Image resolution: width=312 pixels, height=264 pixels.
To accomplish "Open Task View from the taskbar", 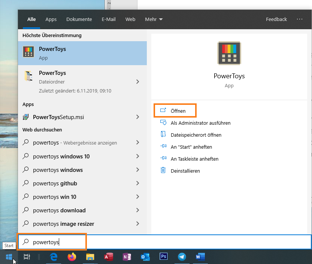I will click(27, 257).
